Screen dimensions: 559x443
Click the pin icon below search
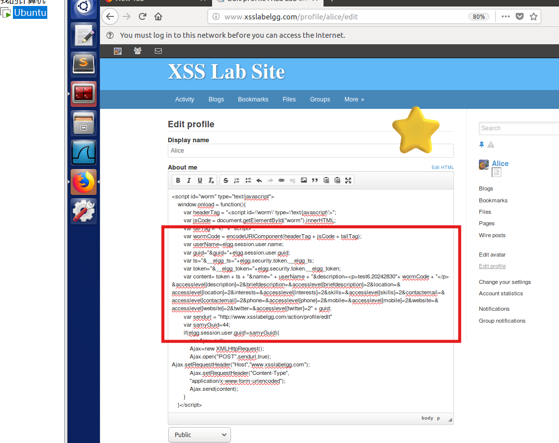pyautogui.click(x=482, y=145)
